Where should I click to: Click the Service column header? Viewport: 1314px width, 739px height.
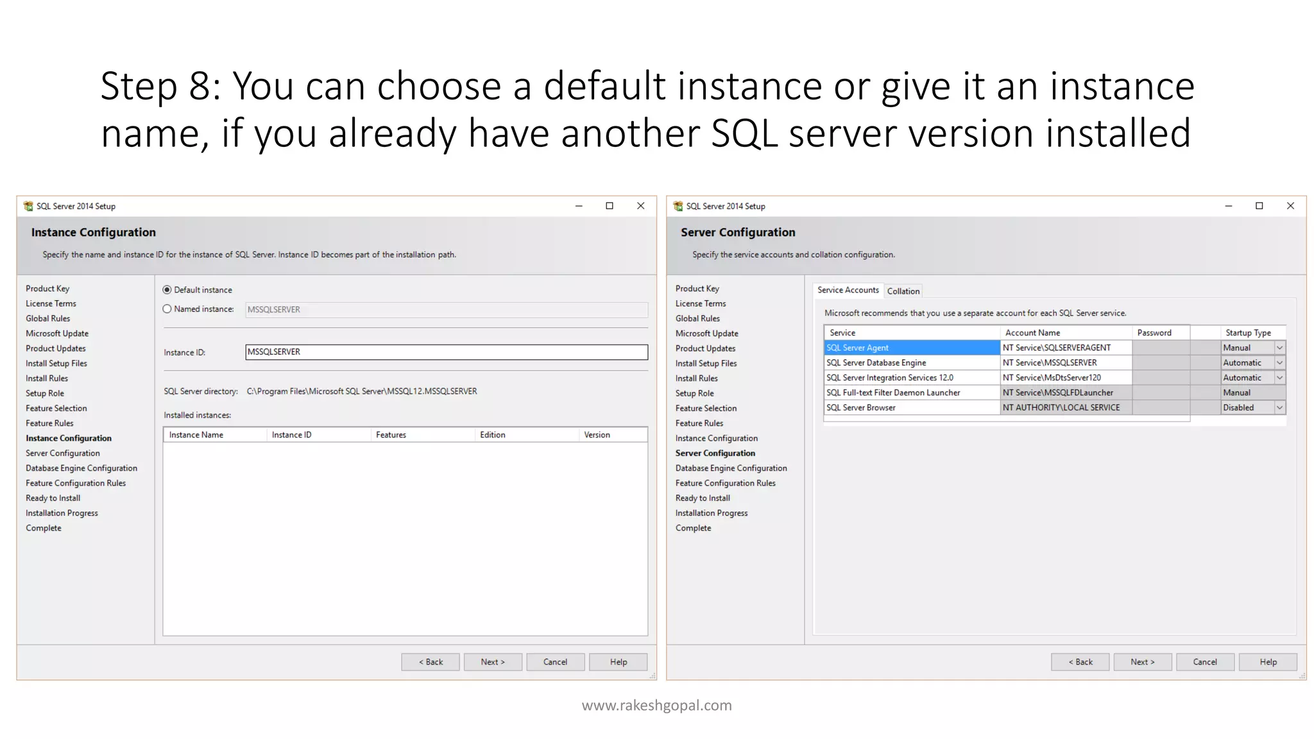pyautogui.click(x=912, y=333)
